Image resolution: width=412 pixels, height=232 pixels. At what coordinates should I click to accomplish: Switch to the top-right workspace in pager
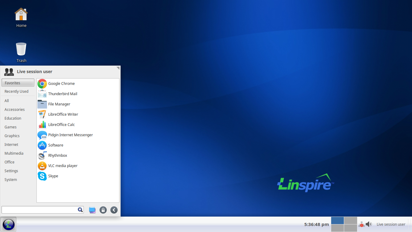coord(350,221)
